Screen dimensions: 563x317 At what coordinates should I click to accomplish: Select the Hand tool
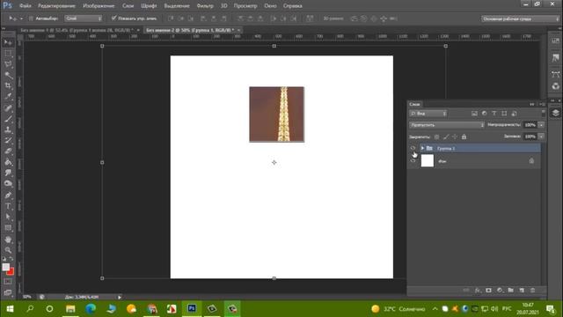tap(8, 239)
